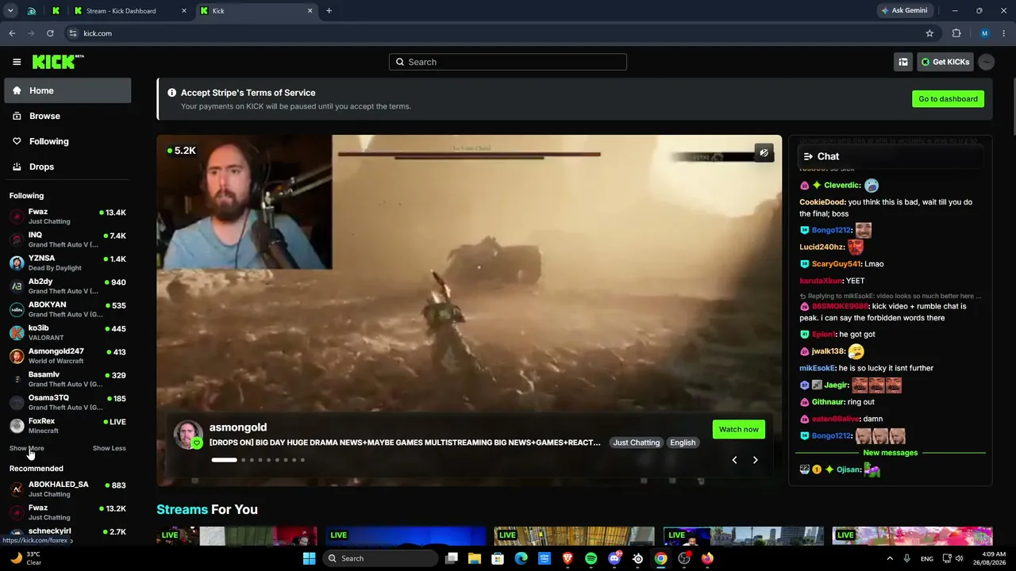Click Show Less under Following

pos(110,448)
